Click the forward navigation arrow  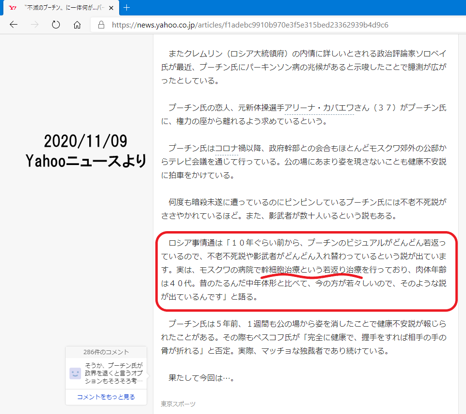35,25
